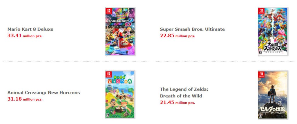Image resolution: width=297 pixels, height=124 pixels.
Task: Click the age rating badge on Zelda cover
Action: point(260,116)
